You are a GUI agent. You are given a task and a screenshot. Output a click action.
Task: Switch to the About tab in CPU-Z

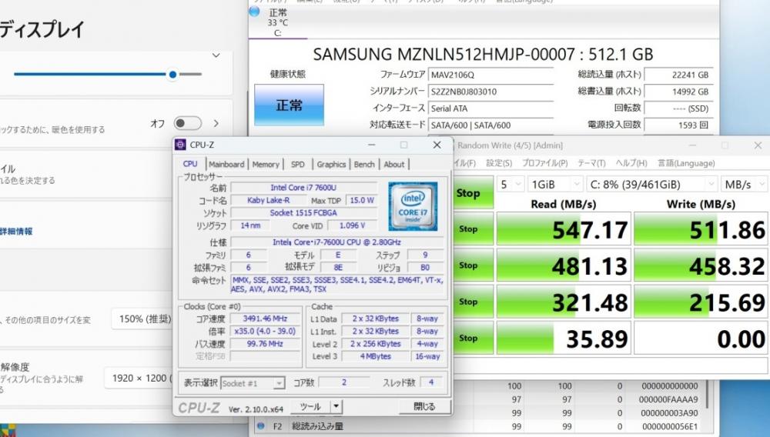coord(394,165)
